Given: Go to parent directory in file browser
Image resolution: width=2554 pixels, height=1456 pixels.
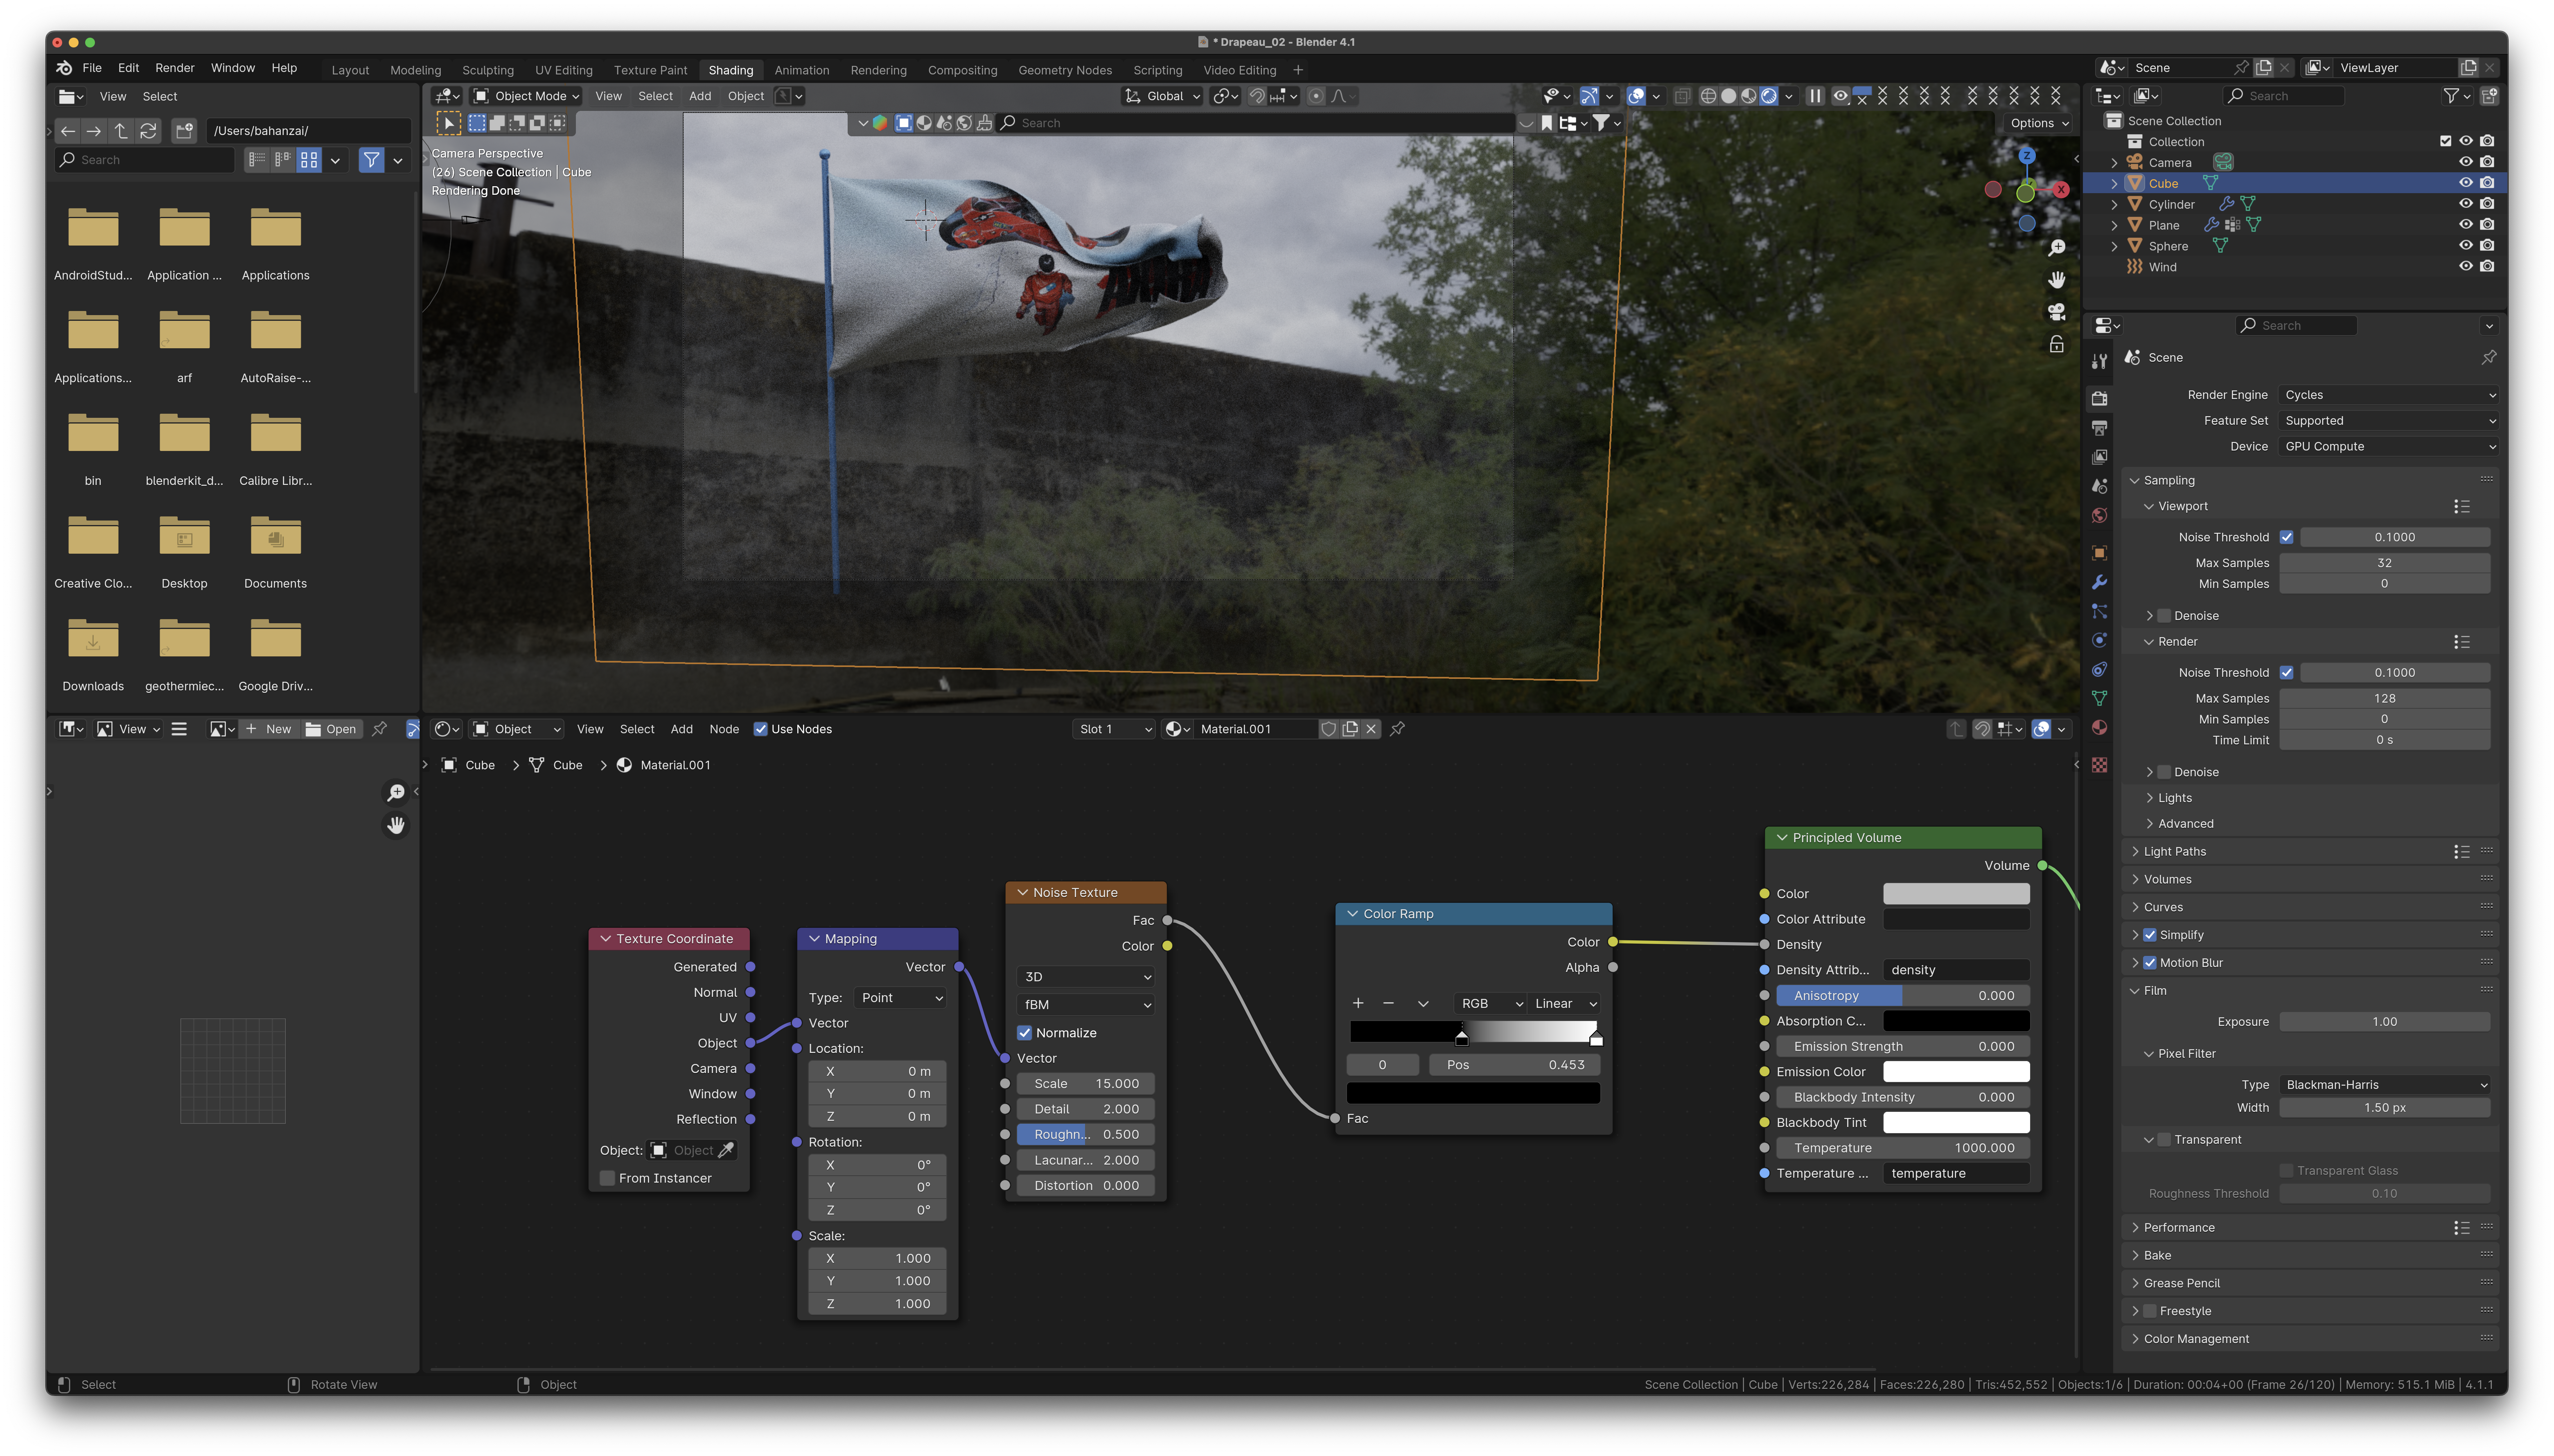Looking at the screenshot, I should [x=121, y=131].
